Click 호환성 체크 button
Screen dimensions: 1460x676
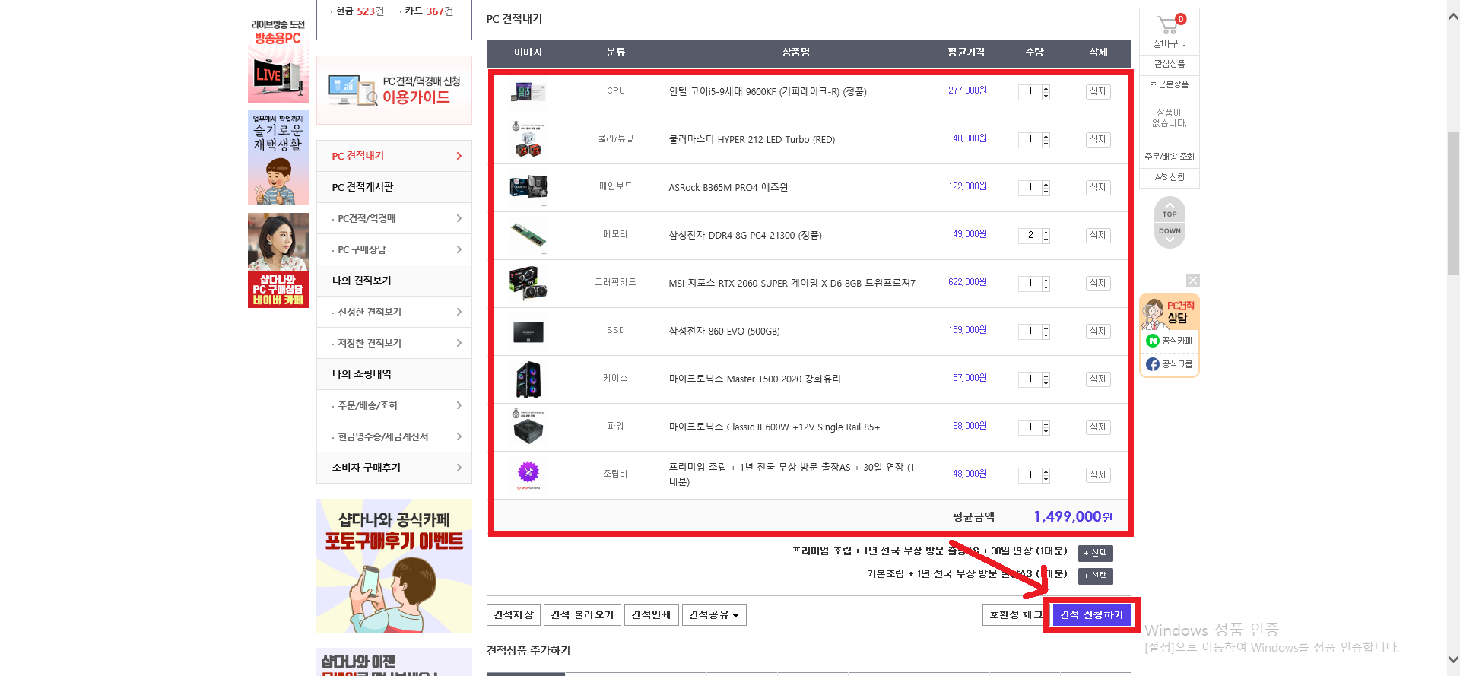[1015, 614]
